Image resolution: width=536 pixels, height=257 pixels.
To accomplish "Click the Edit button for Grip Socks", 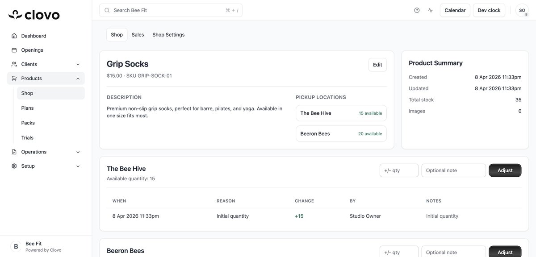I will [377, 63].
